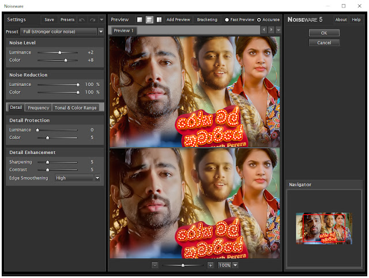Click the Navigator image thumbnail

(324, 228)
